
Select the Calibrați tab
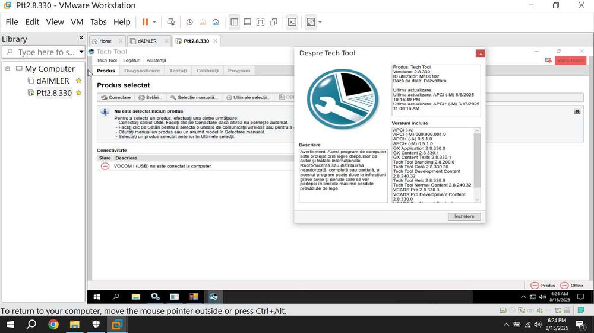[x=207, y=71]
